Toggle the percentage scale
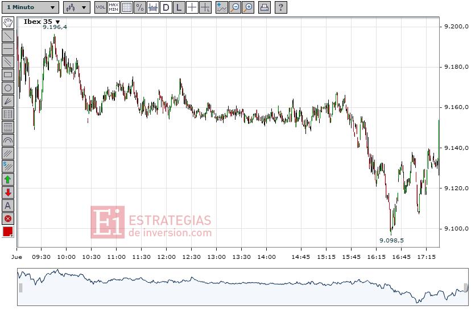This screenshot has width=471, height=310. coord(140,7)
